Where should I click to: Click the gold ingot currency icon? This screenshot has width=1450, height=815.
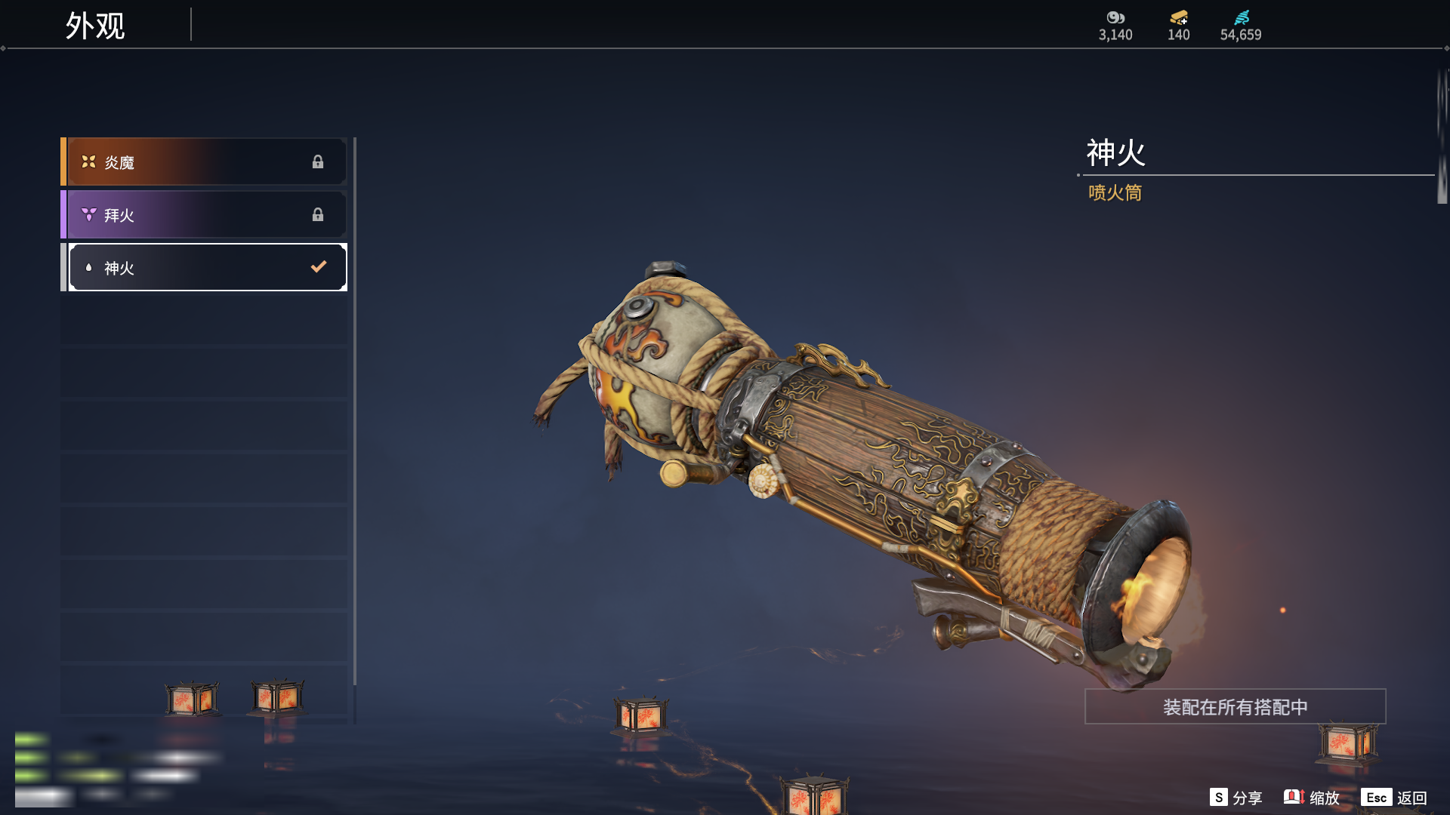click(x=1178, y=17)
